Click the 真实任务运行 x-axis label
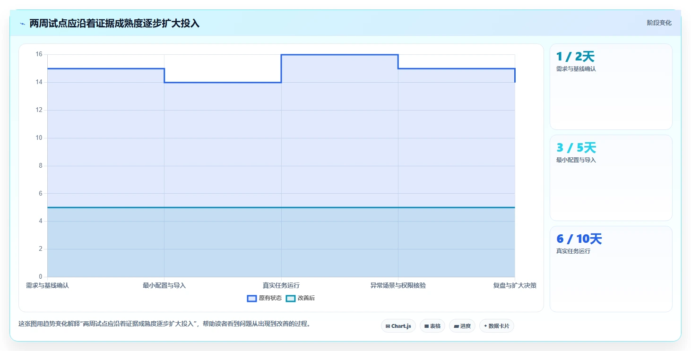 (x=281, y=285)
